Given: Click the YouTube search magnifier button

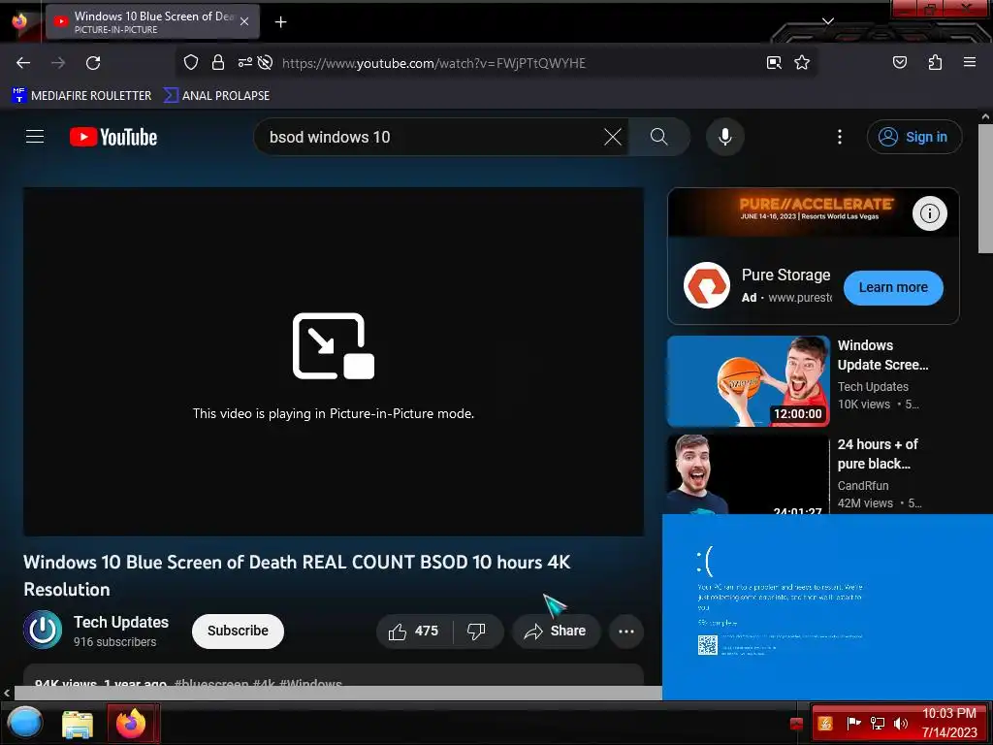Looking at the screenshot, I should click(658, 137).
